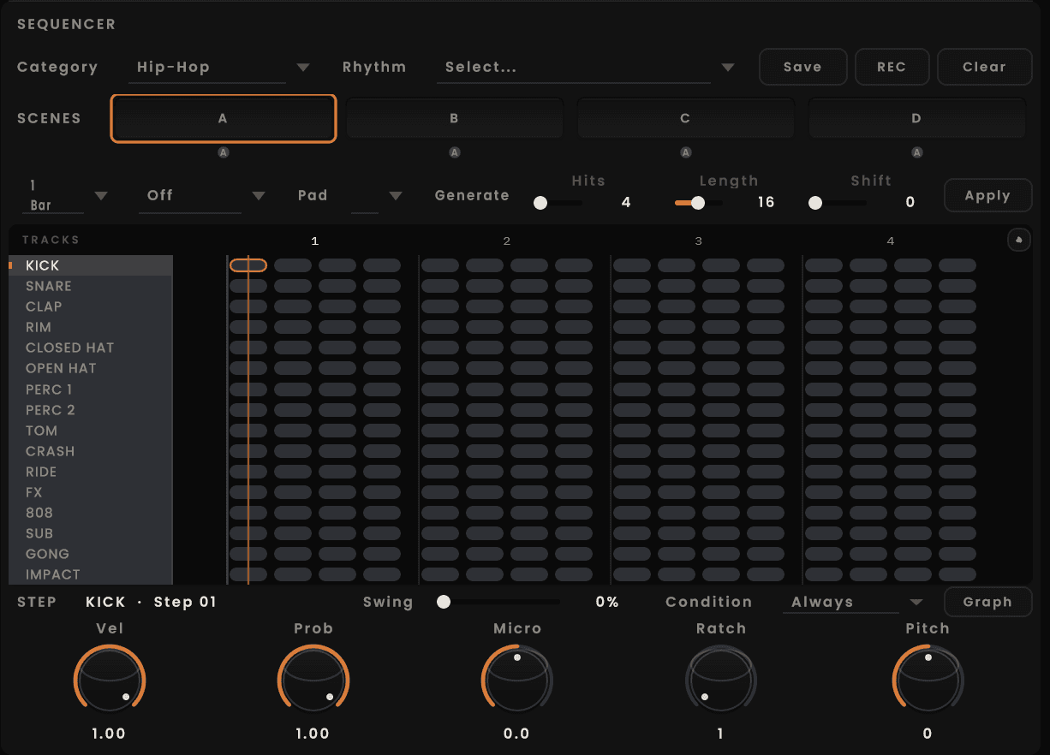1050x755 pixels.
Task: Click the Pitch knob
Action: [928, 681]
